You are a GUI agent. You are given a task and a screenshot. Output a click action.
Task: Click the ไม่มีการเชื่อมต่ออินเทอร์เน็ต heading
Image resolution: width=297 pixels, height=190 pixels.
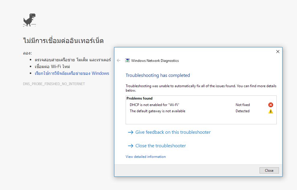tap(63, 40)
